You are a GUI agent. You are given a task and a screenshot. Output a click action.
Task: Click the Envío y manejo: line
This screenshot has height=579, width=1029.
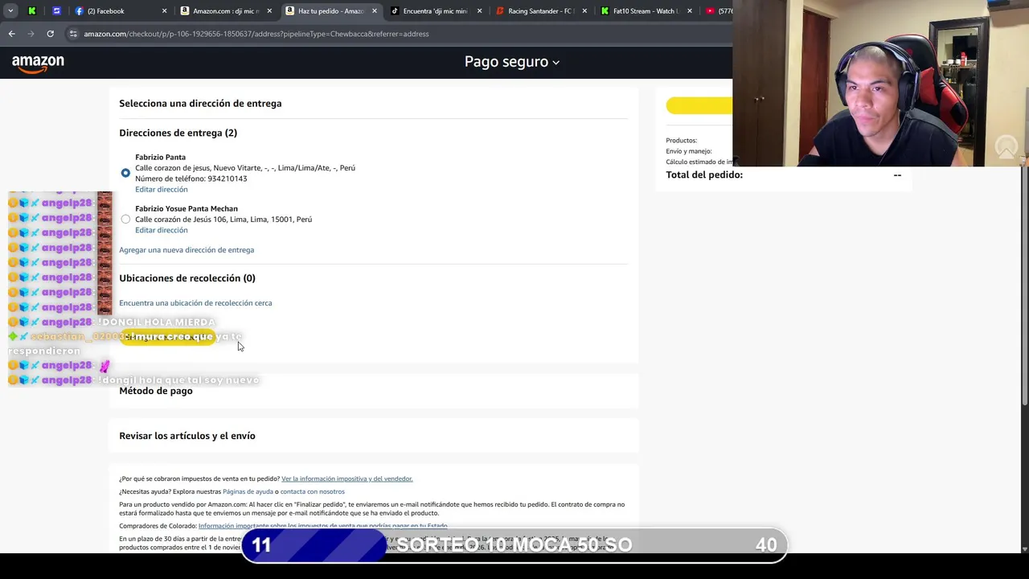(688, 151)
